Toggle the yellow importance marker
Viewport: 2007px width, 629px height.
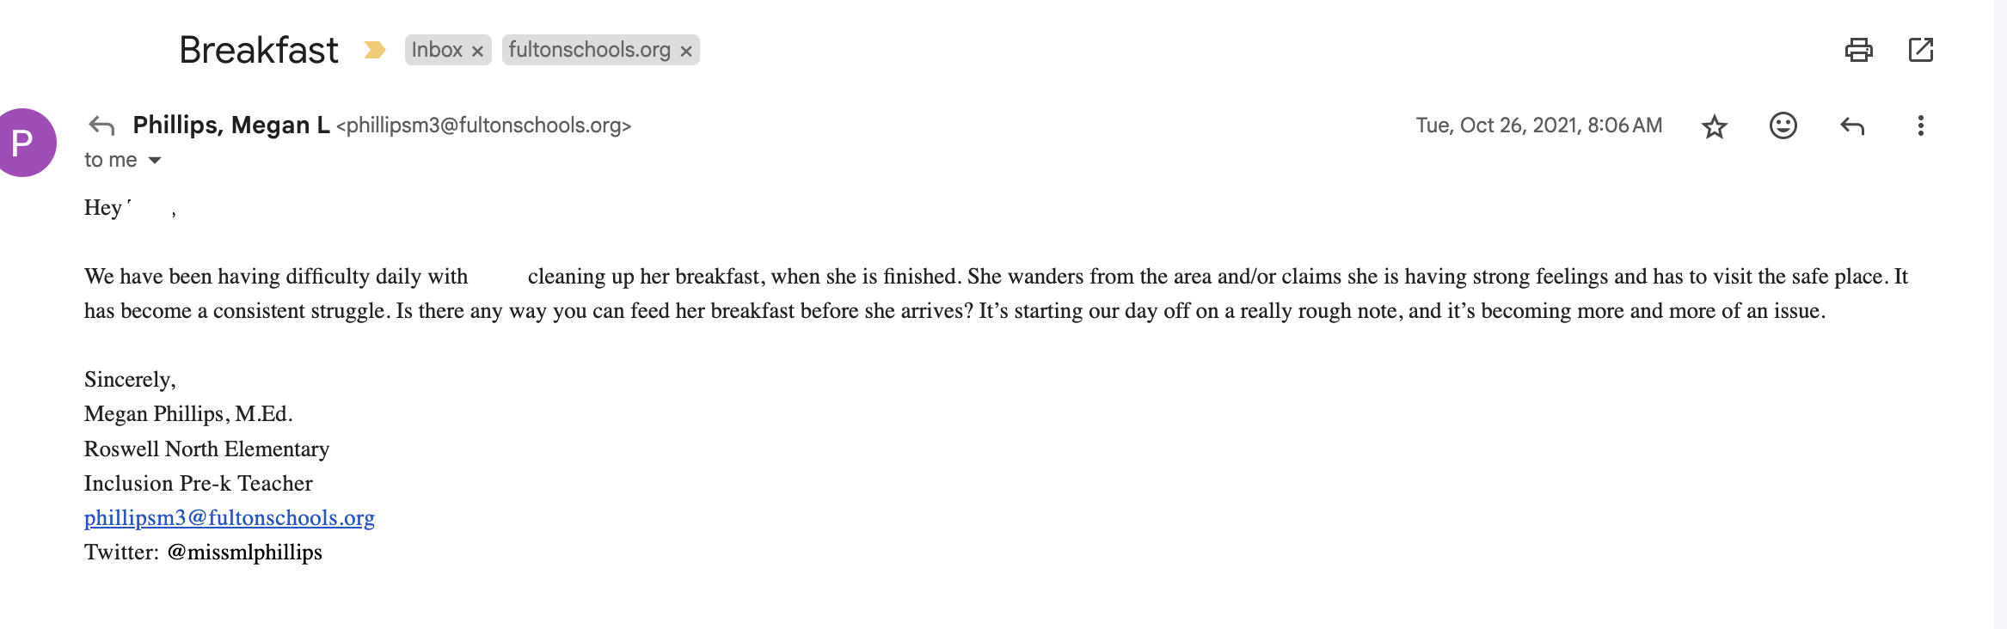click(374, 50)
